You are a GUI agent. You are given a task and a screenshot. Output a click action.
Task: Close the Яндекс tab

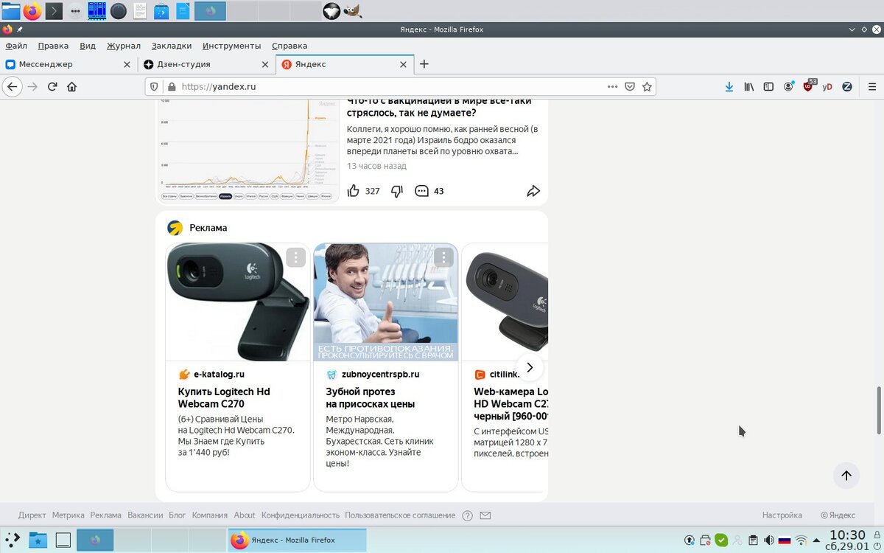(403, 64)
